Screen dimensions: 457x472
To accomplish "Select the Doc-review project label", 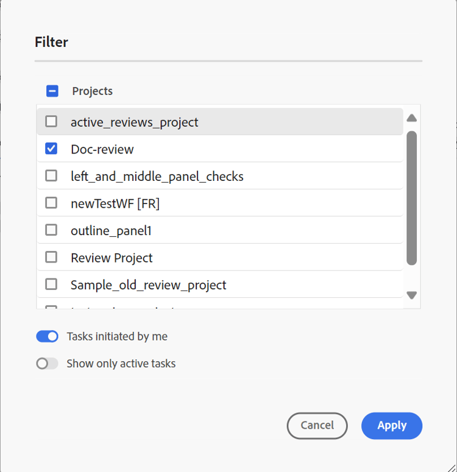I will pos(102,149).
